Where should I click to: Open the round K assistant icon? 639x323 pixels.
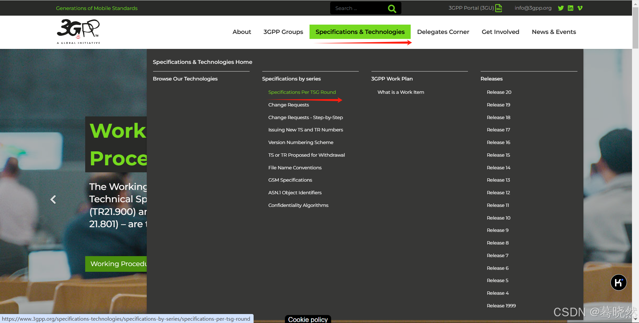point(619,282)
